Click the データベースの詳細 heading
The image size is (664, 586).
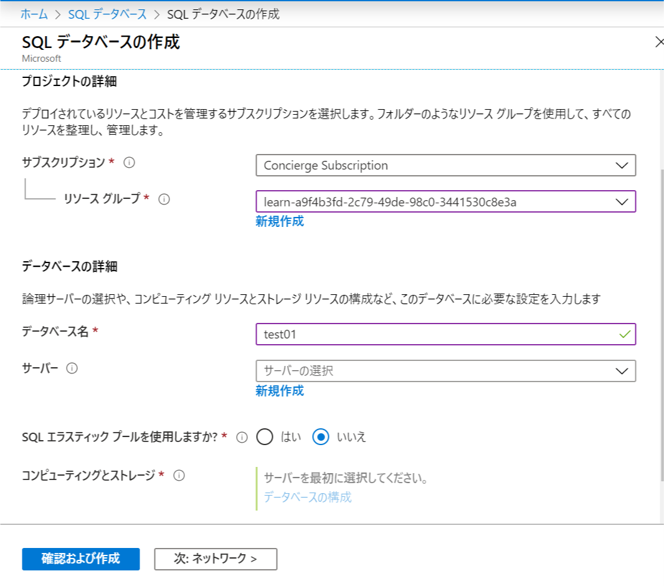click(69, 267)
